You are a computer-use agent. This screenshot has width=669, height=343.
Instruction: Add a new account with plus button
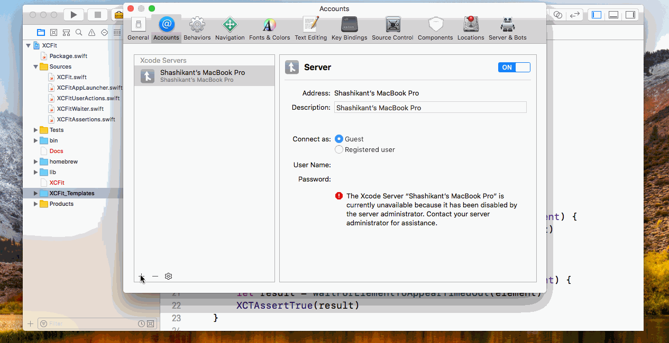point(141,276)
